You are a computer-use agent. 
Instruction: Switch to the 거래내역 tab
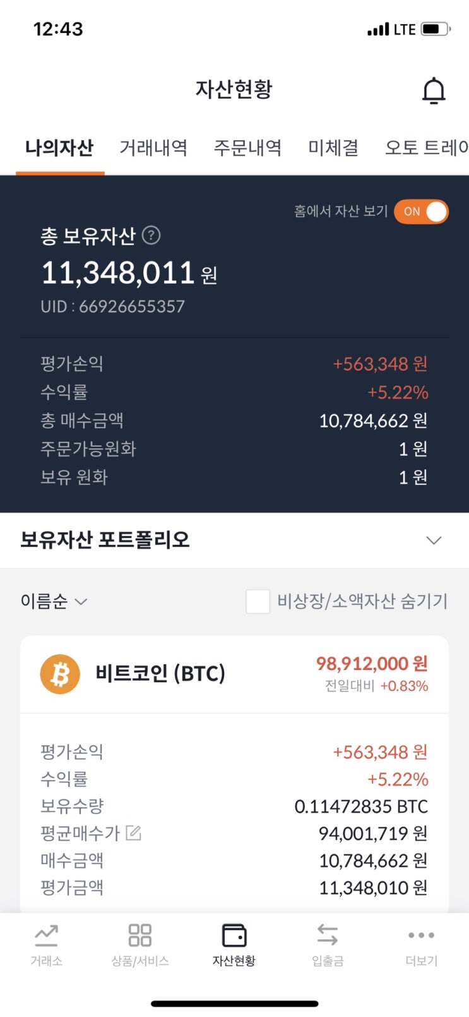click(153, 148)
